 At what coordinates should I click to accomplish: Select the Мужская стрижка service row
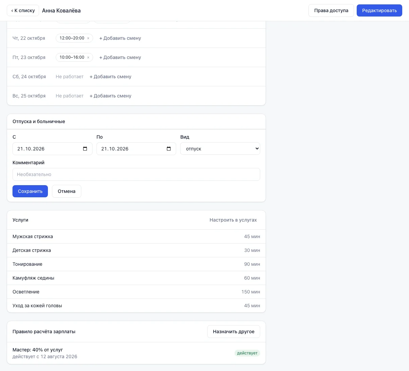point(136,236)
